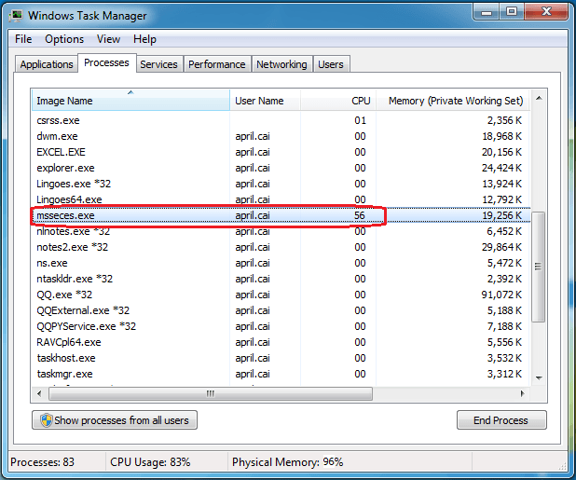The image size is (576, 480).
Task: Sort by Memory (Private Working Set) header
Action: tap(453, 101)
